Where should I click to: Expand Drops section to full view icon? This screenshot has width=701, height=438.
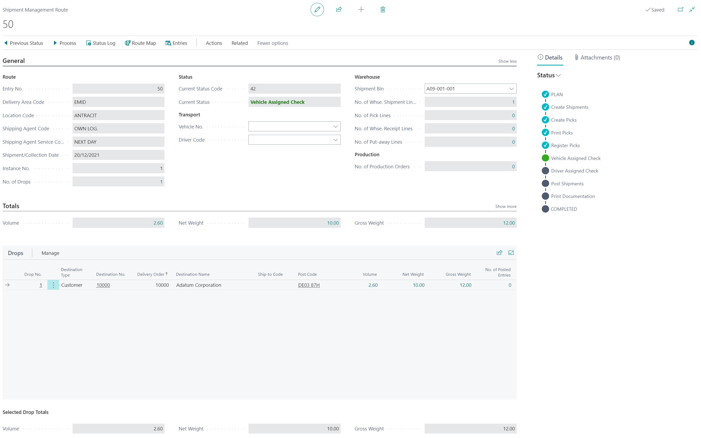pyautogui.click(x=511, y=253)
